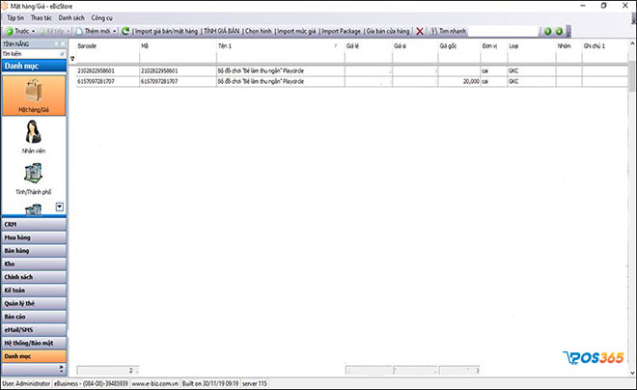
Task: Click Chọn hình button
Action: point(259,31)
